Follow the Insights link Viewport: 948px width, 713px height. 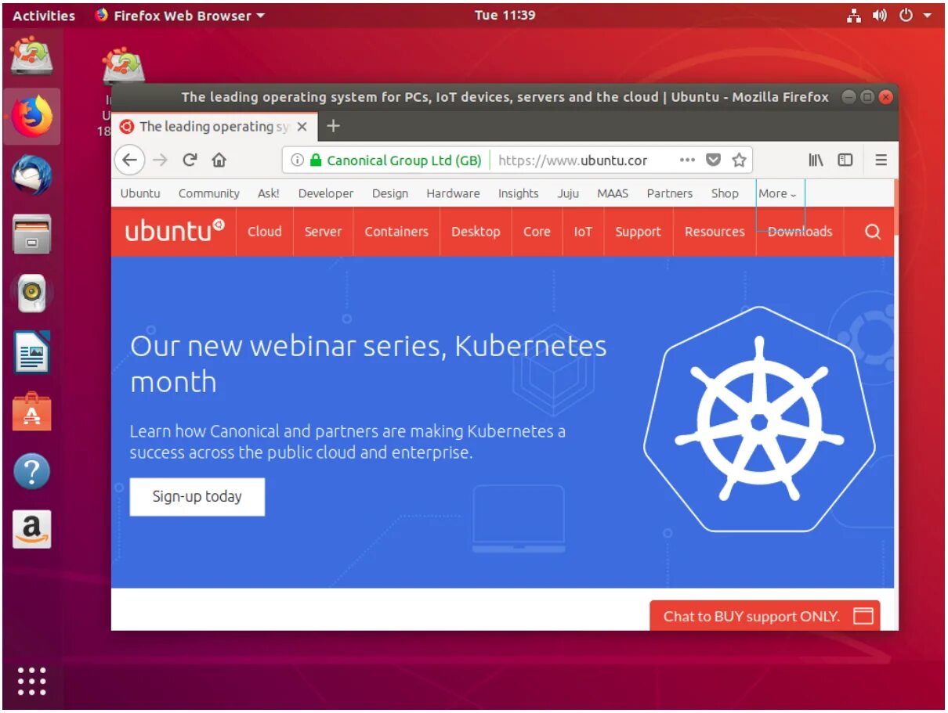click(519, 193)
